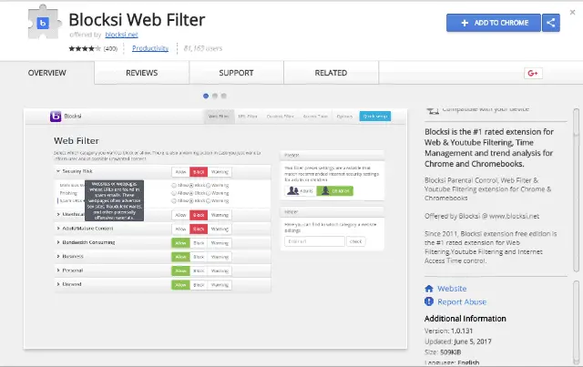
Task: Open the Related tab
Action: coord(331,73)
